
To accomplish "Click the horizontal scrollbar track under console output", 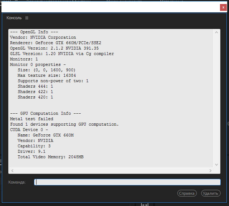I will 109,170.
